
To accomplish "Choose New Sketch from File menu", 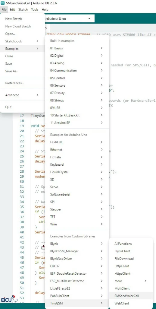I will coord(22,19).
